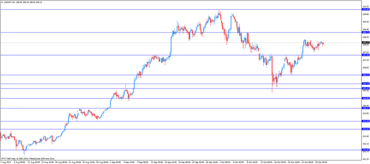Click the 16 Sep 16:00 time label
The image size is (370, 164).
(171, 163)
